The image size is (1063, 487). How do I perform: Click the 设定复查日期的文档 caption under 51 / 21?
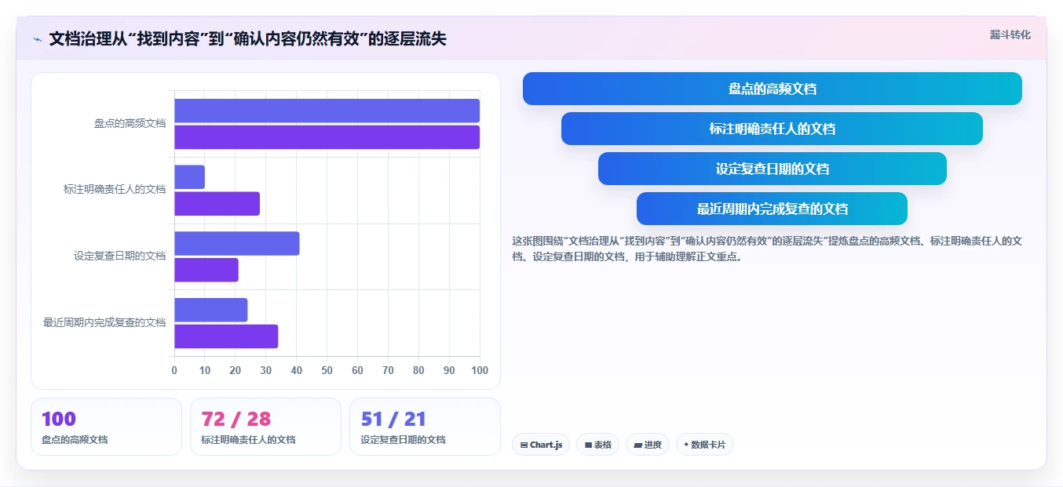(x=403, y=440)
